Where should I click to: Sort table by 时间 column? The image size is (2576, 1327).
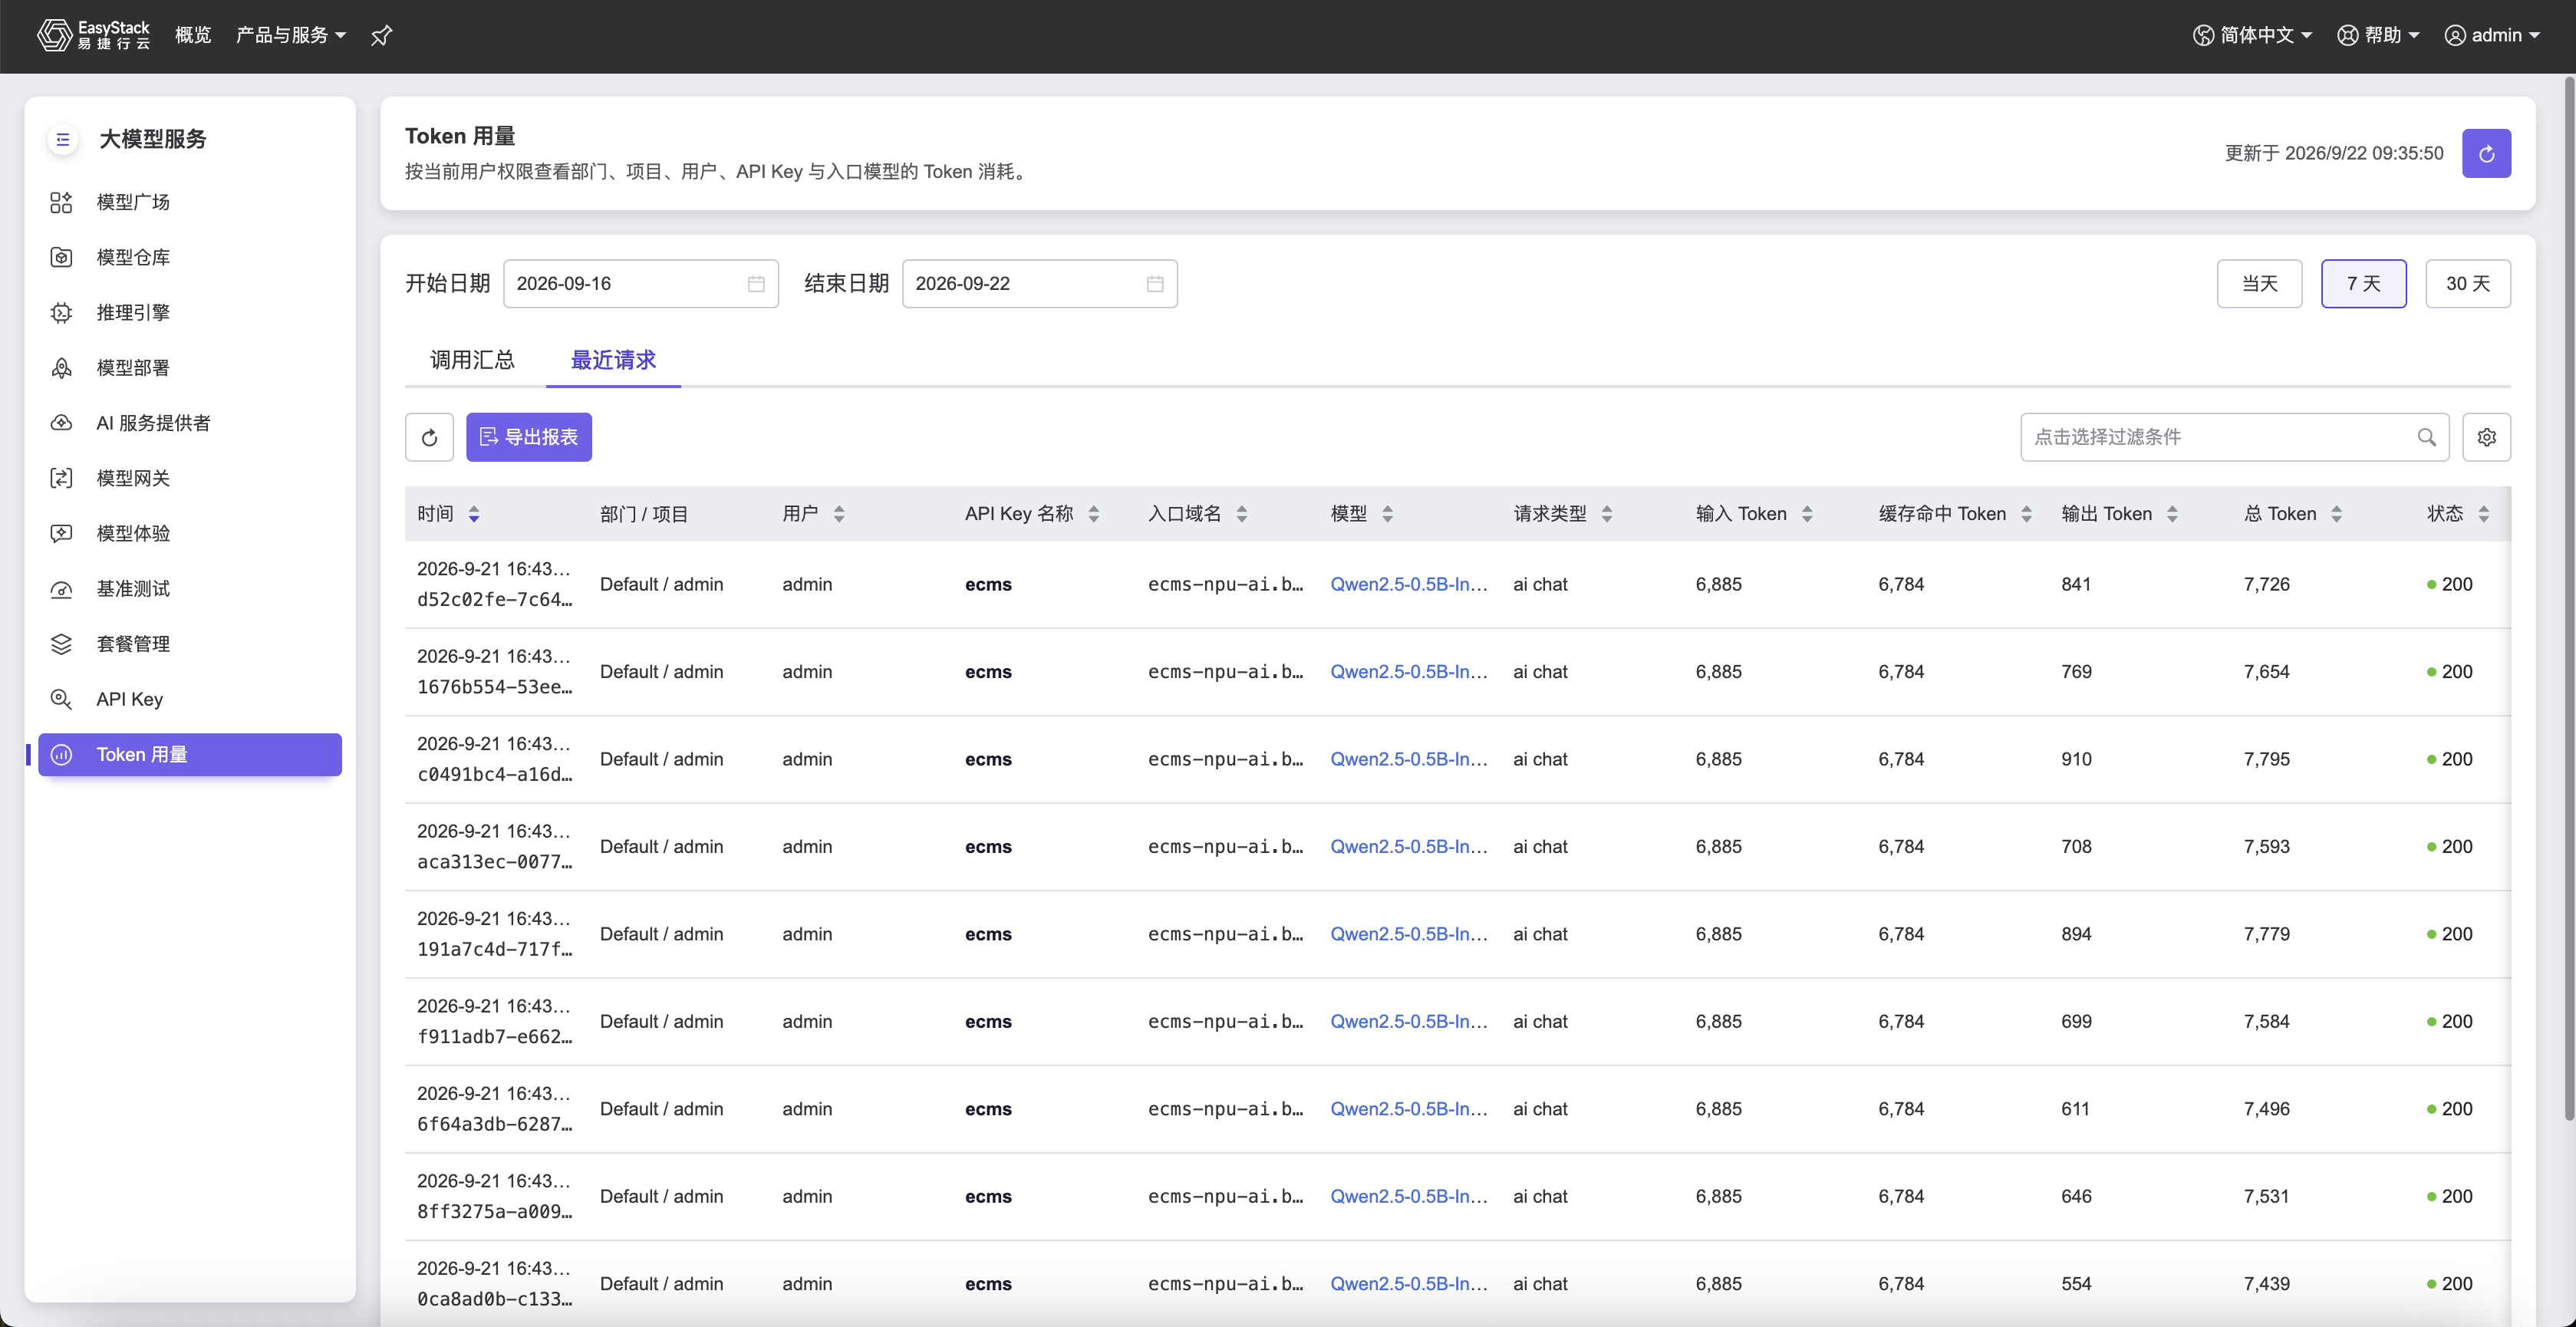[474, 514]
